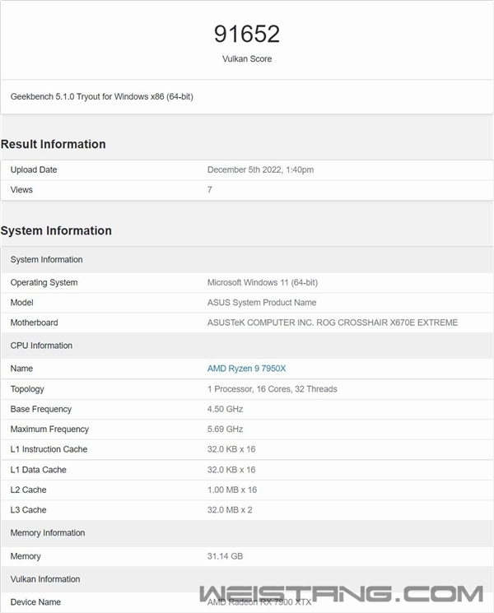This screenshot has height=613, width=494.
Task: Click the Topology label
Action: [x=27, y=389]
